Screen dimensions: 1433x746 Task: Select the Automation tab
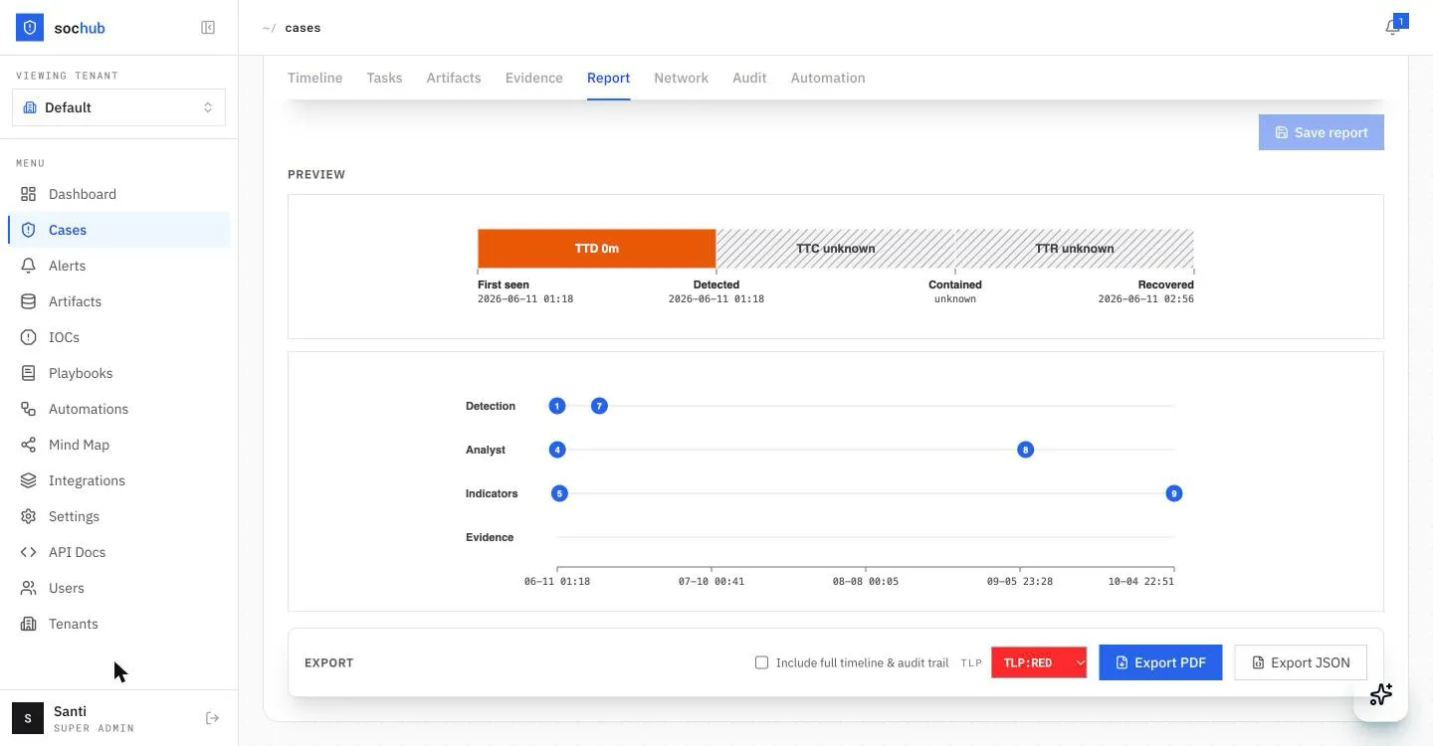point(828,78)
